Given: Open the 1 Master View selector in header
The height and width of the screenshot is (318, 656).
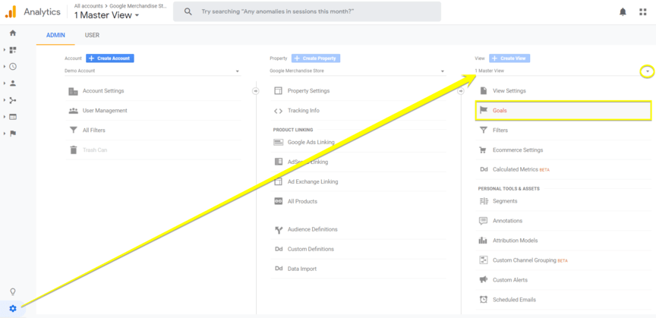Looking at the screenshot, I should tap(107, 15).
